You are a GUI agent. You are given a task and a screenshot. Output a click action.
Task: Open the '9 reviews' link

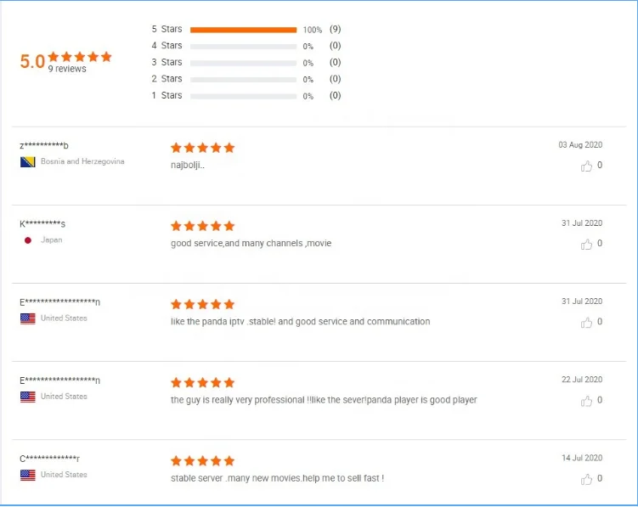tap(67, 69)
